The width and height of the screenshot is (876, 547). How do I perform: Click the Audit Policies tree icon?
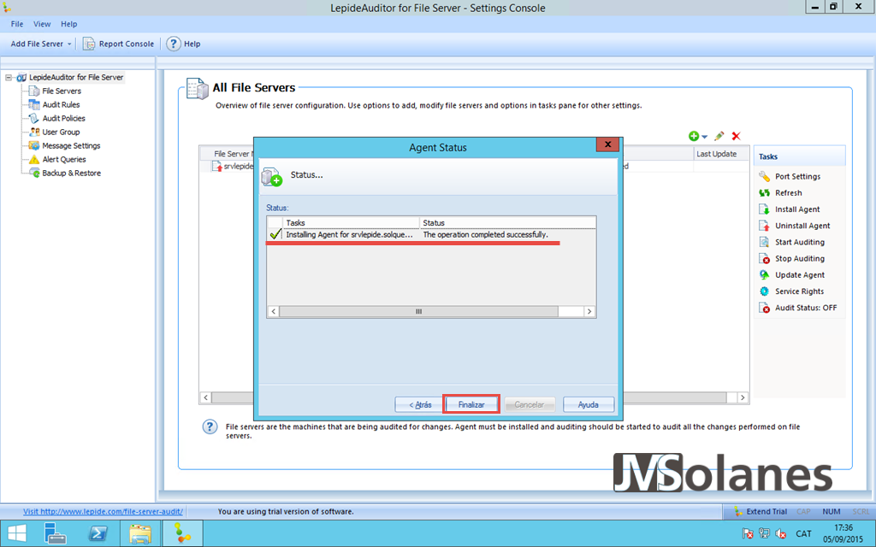point(34,118)
